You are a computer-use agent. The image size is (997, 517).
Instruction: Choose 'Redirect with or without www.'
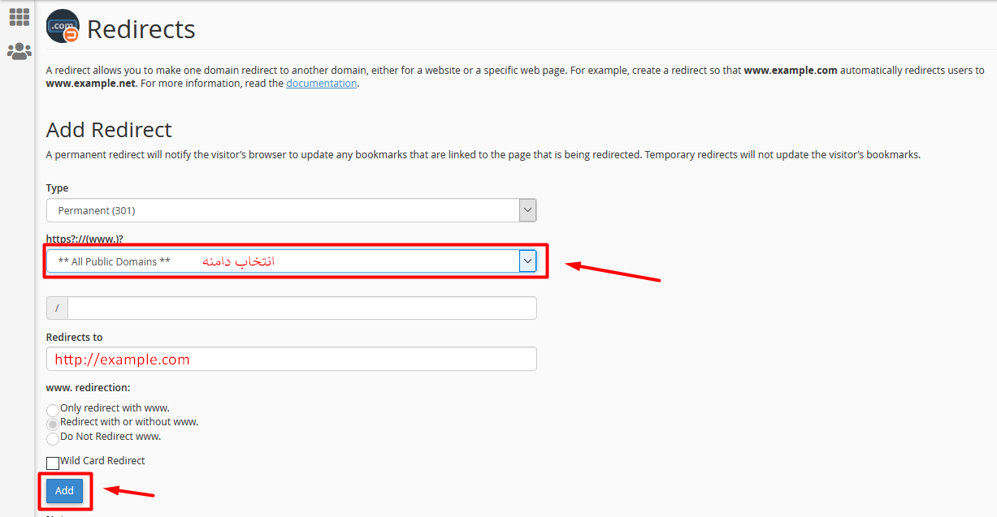point(53,424)
